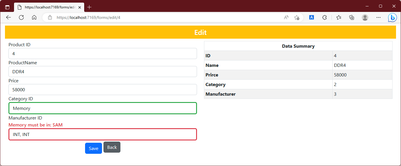Click the Category ID label

21,99
